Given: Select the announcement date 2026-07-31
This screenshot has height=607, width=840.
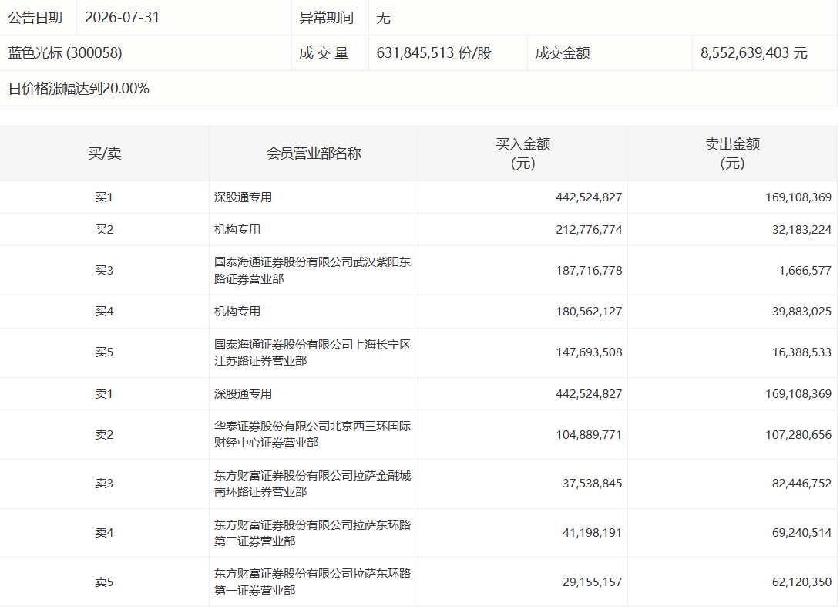Looking at the screenshot, I should [x=122, y=17].
